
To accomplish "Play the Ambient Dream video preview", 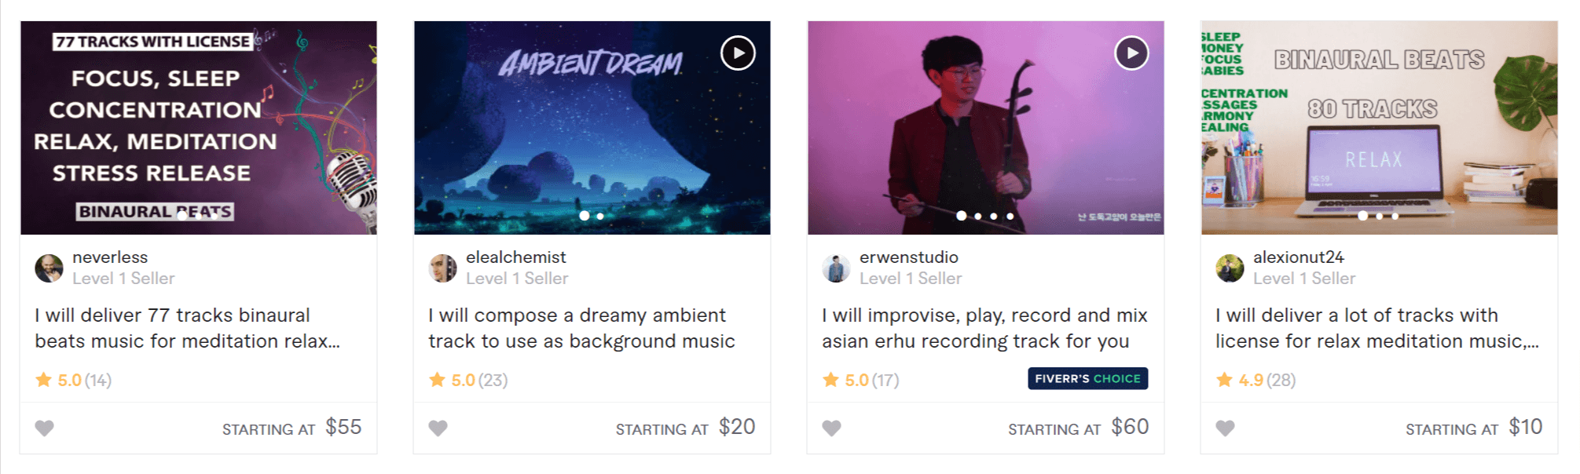I will pos(738,53).
